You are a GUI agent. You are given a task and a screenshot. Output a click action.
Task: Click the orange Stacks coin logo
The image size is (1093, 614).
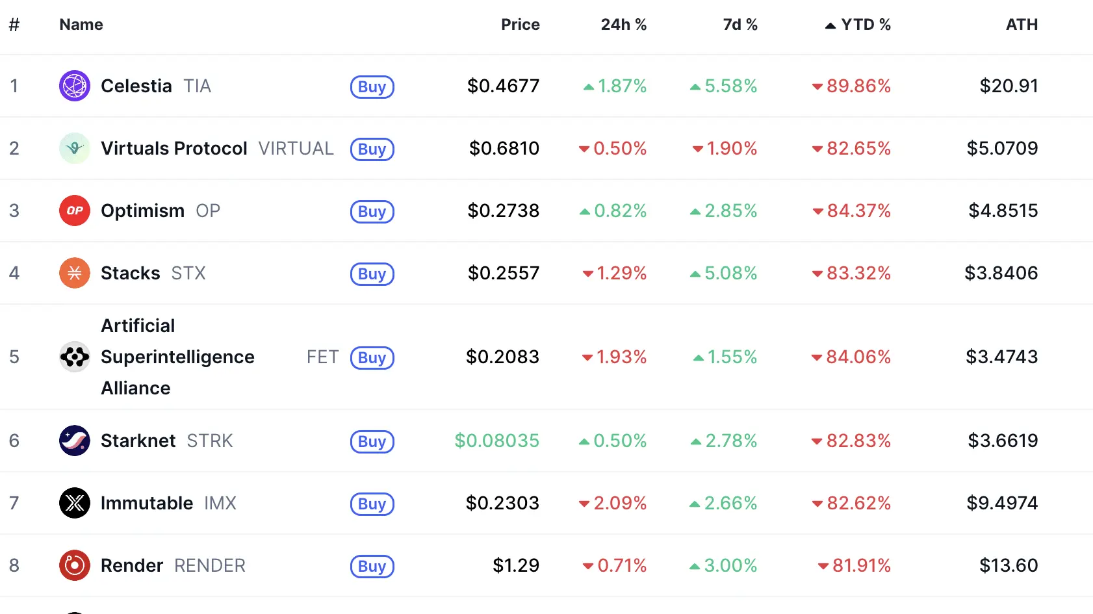(75, 273)
